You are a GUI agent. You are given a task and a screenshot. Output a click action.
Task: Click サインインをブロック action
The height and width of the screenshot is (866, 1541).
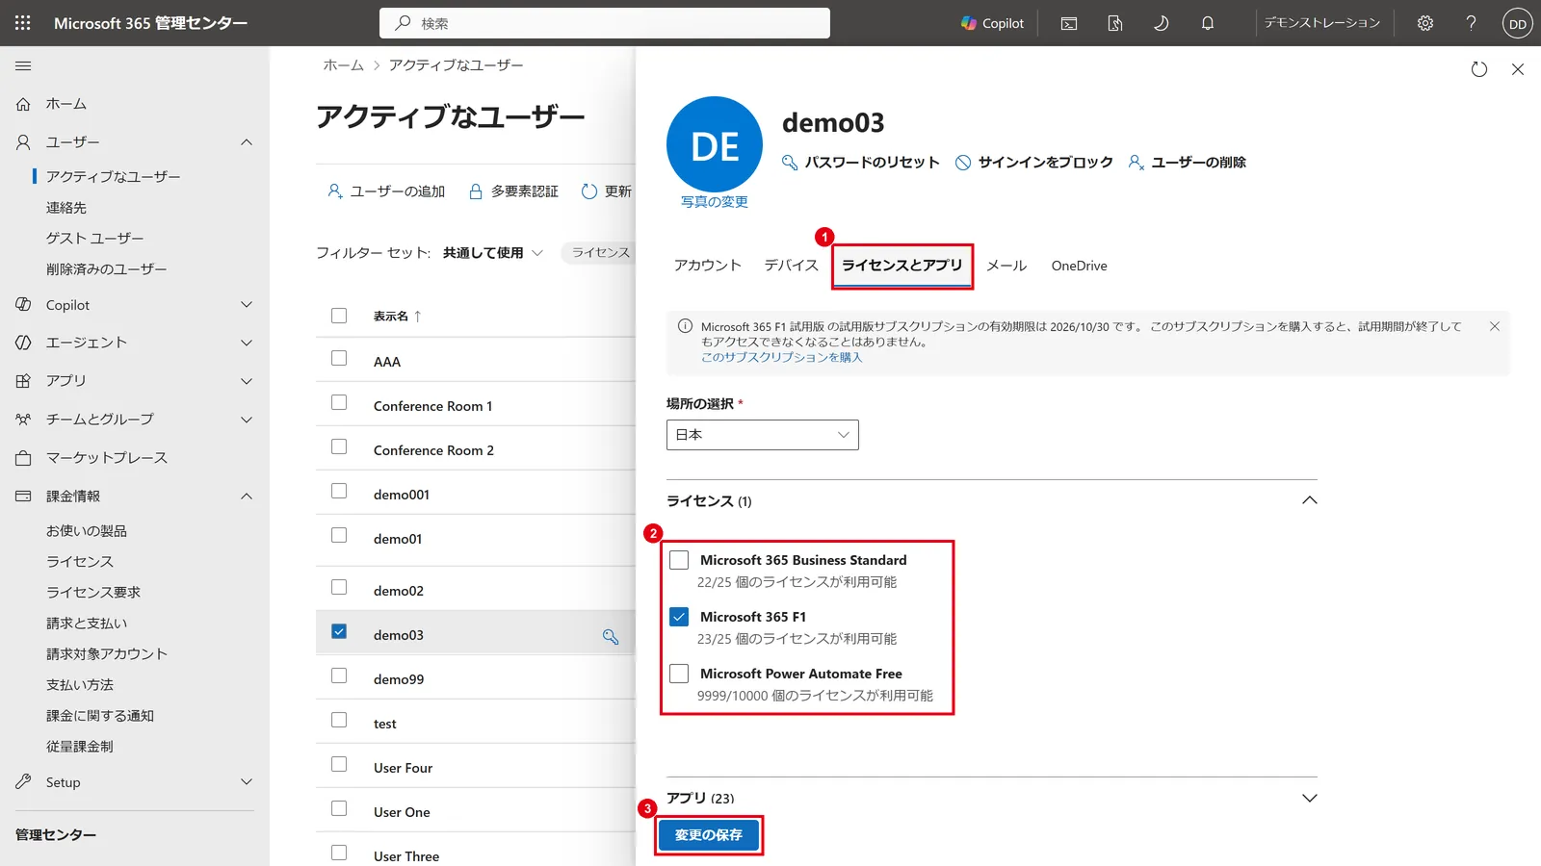coord(1033,163)
